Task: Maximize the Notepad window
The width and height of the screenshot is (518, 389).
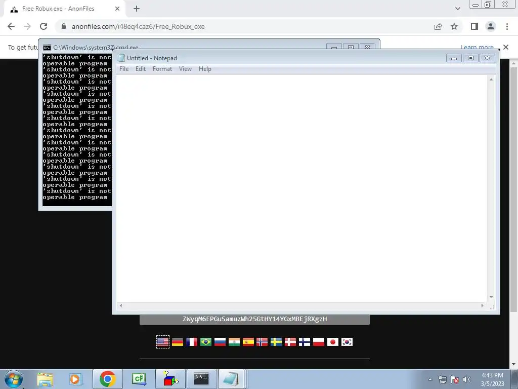Action: click(470, 58)
